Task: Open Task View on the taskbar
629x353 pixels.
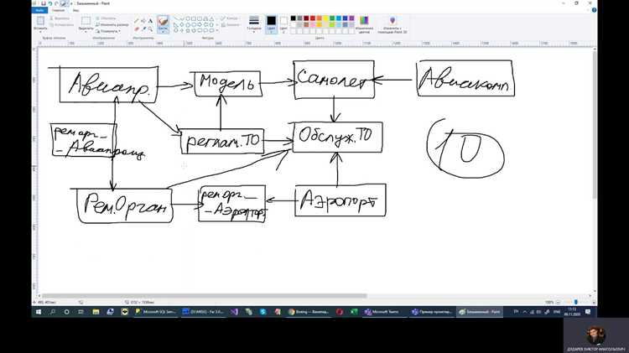Action: click(81, 312)
